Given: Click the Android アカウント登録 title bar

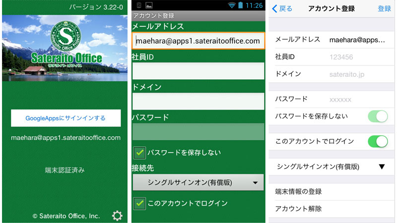Looking at the screenshot, I should 198,16.
